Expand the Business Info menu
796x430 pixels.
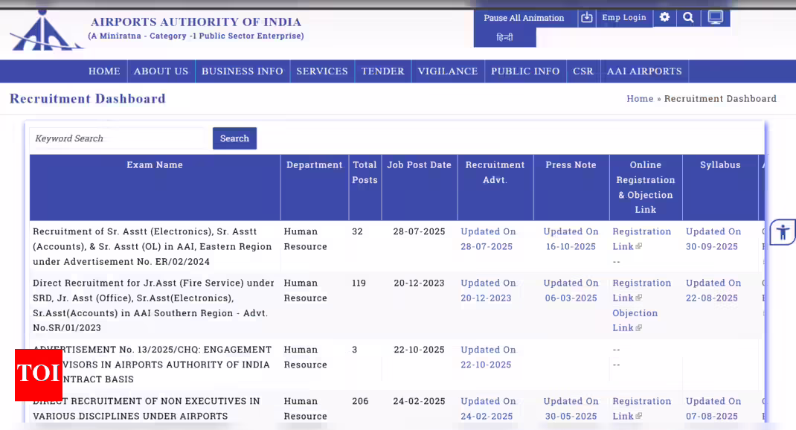tap(242, 71)
